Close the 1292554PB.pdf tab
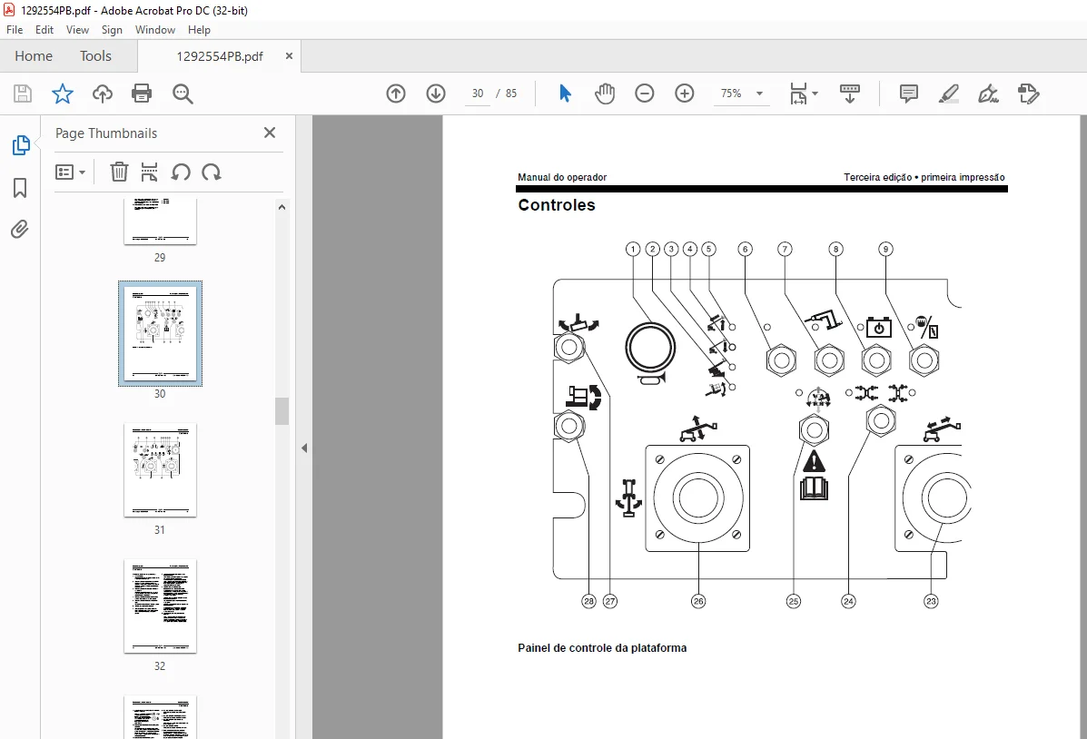 (289, 56)
